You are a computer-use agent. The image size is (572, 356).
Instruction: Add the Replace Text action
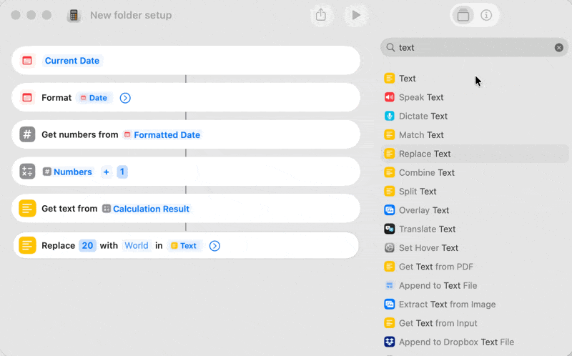click(474, 154)
